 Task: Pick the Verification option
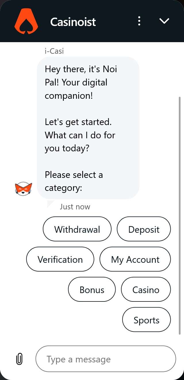click(x=60, y=259)
